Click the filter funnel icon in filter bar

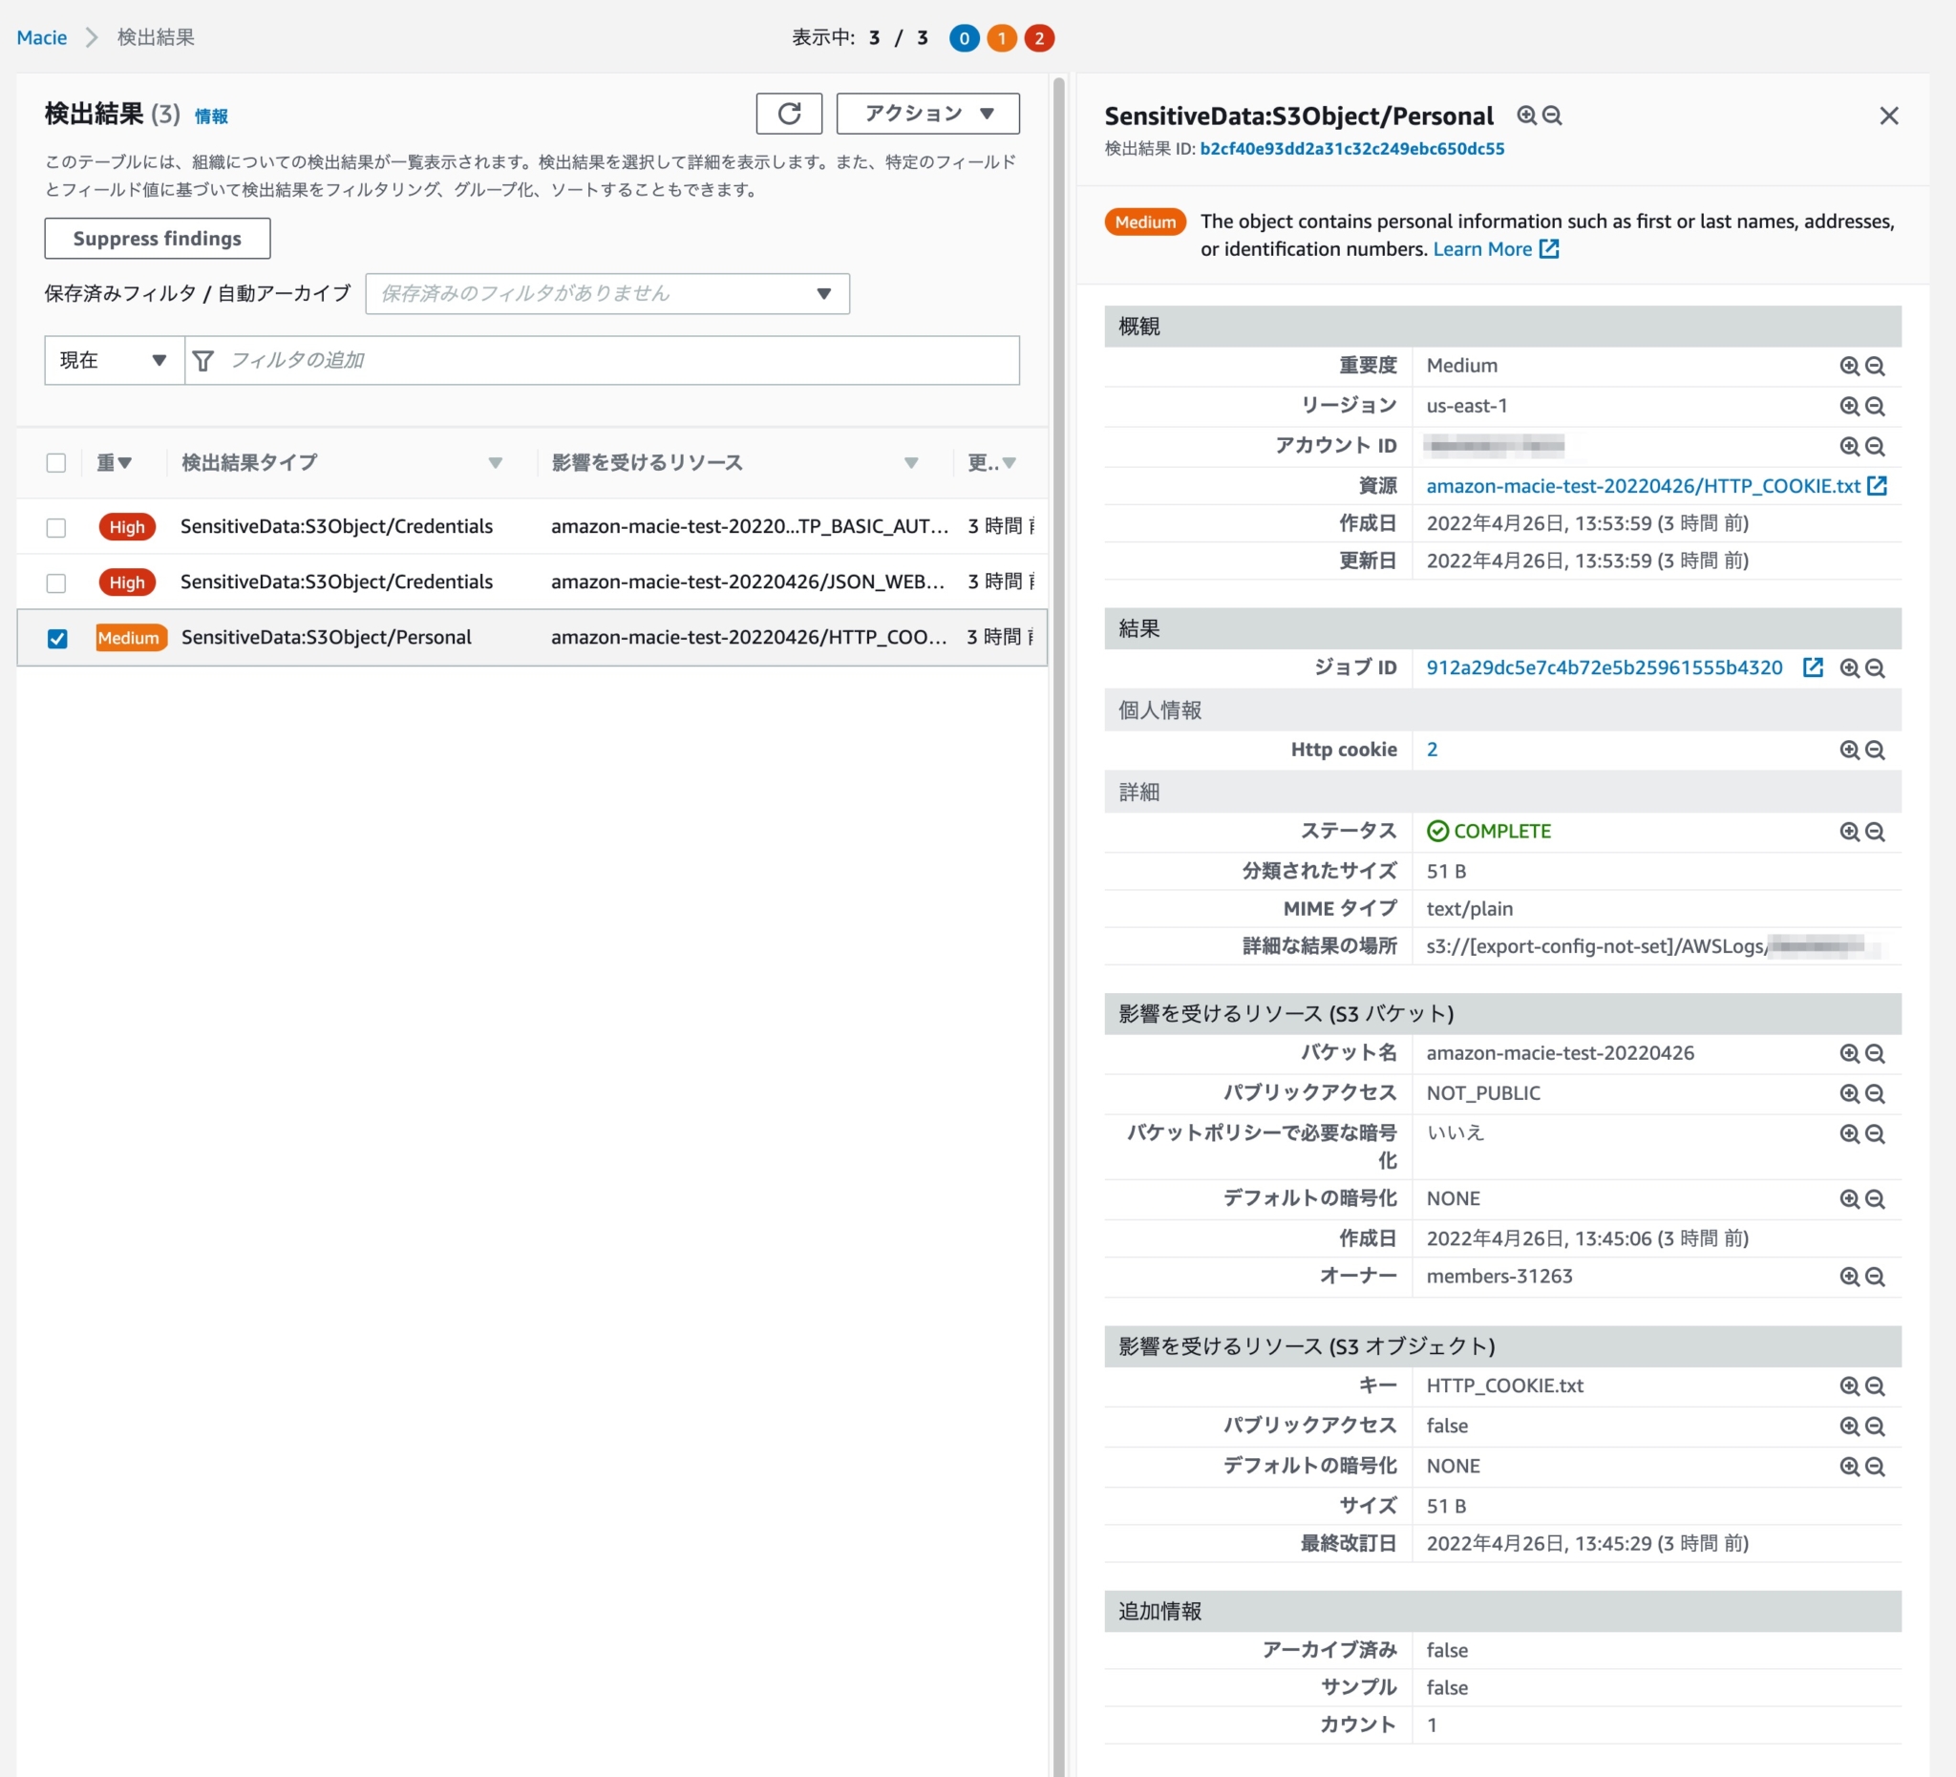[x=203, y=360]
